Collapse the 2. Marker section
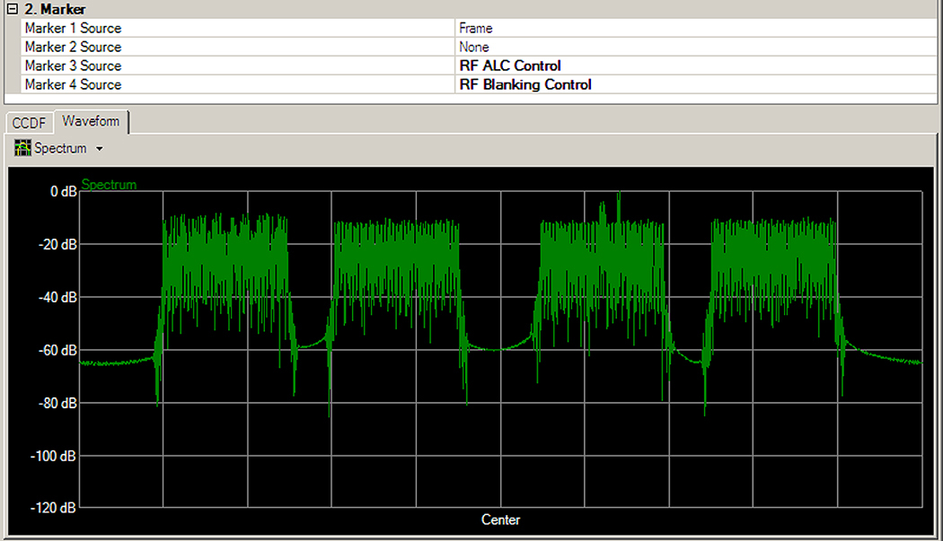The width and height of the screenshot is (943, 541). (x=12, y=9)
